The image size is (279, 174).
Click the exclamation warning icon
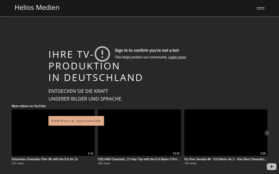coord(102,54)
